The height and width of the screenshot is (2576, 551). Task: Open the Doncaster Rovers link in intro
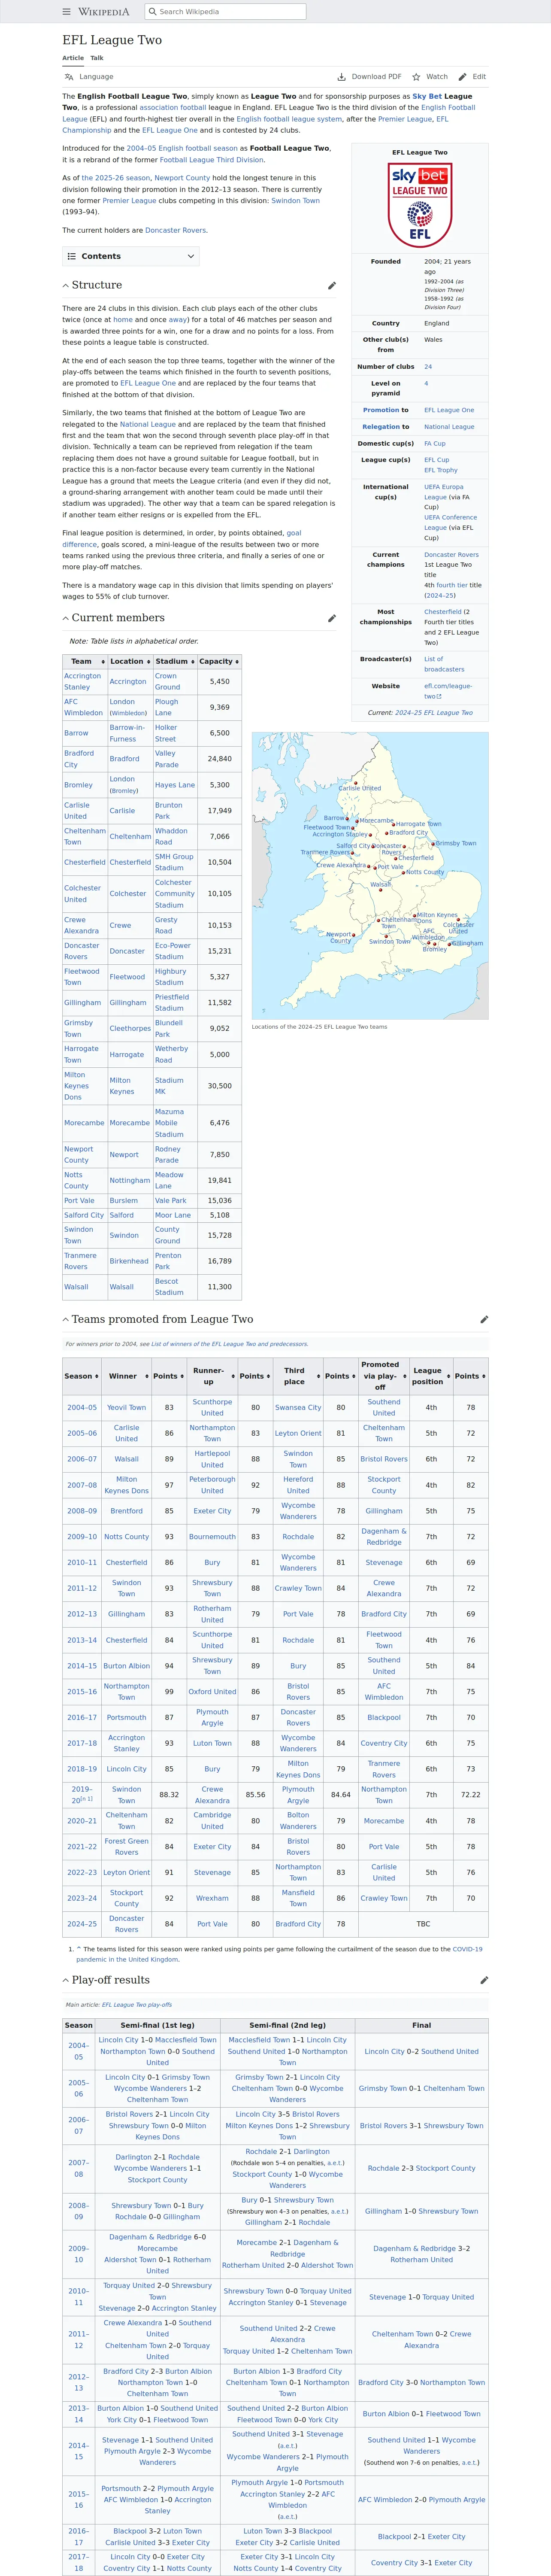pos(176,230)
